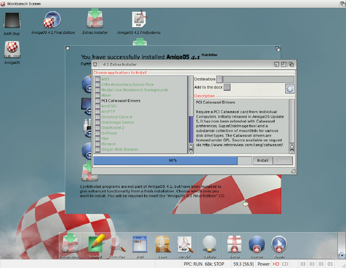Screen dimensions: 346x268
Task: Click PPC: RUN 68k: STOP status text
Action: [x=204, y=264]
